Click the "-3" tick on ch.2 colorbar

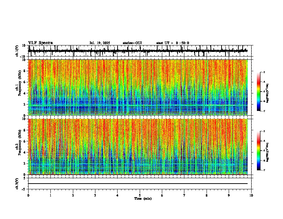point(263,131)
